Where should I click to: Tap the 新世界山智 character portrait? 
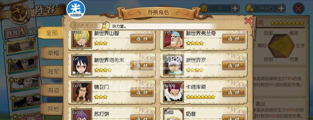82,39
